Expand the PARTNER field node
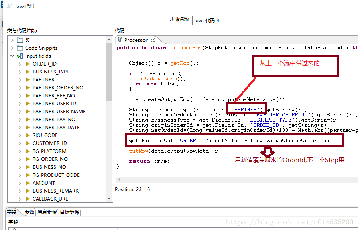Image resolution: width=358 pixels, height=230 pixels. 20,80
